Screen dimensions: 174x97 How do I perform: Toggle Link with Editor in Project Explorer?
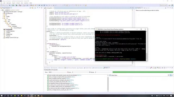pyautogui.click(x=32, y=8)
